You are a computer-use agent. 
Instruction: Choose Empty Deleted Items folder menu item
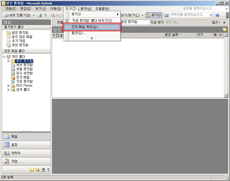tap(92, 20)
